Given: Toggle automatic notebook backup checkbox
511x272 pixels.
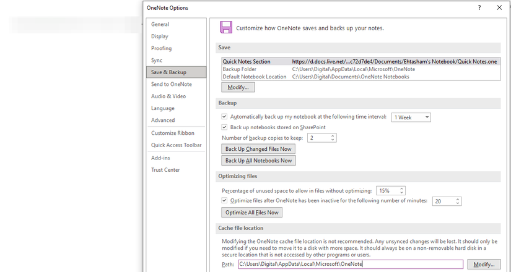Looking at the screenshot, I should 224,116.
